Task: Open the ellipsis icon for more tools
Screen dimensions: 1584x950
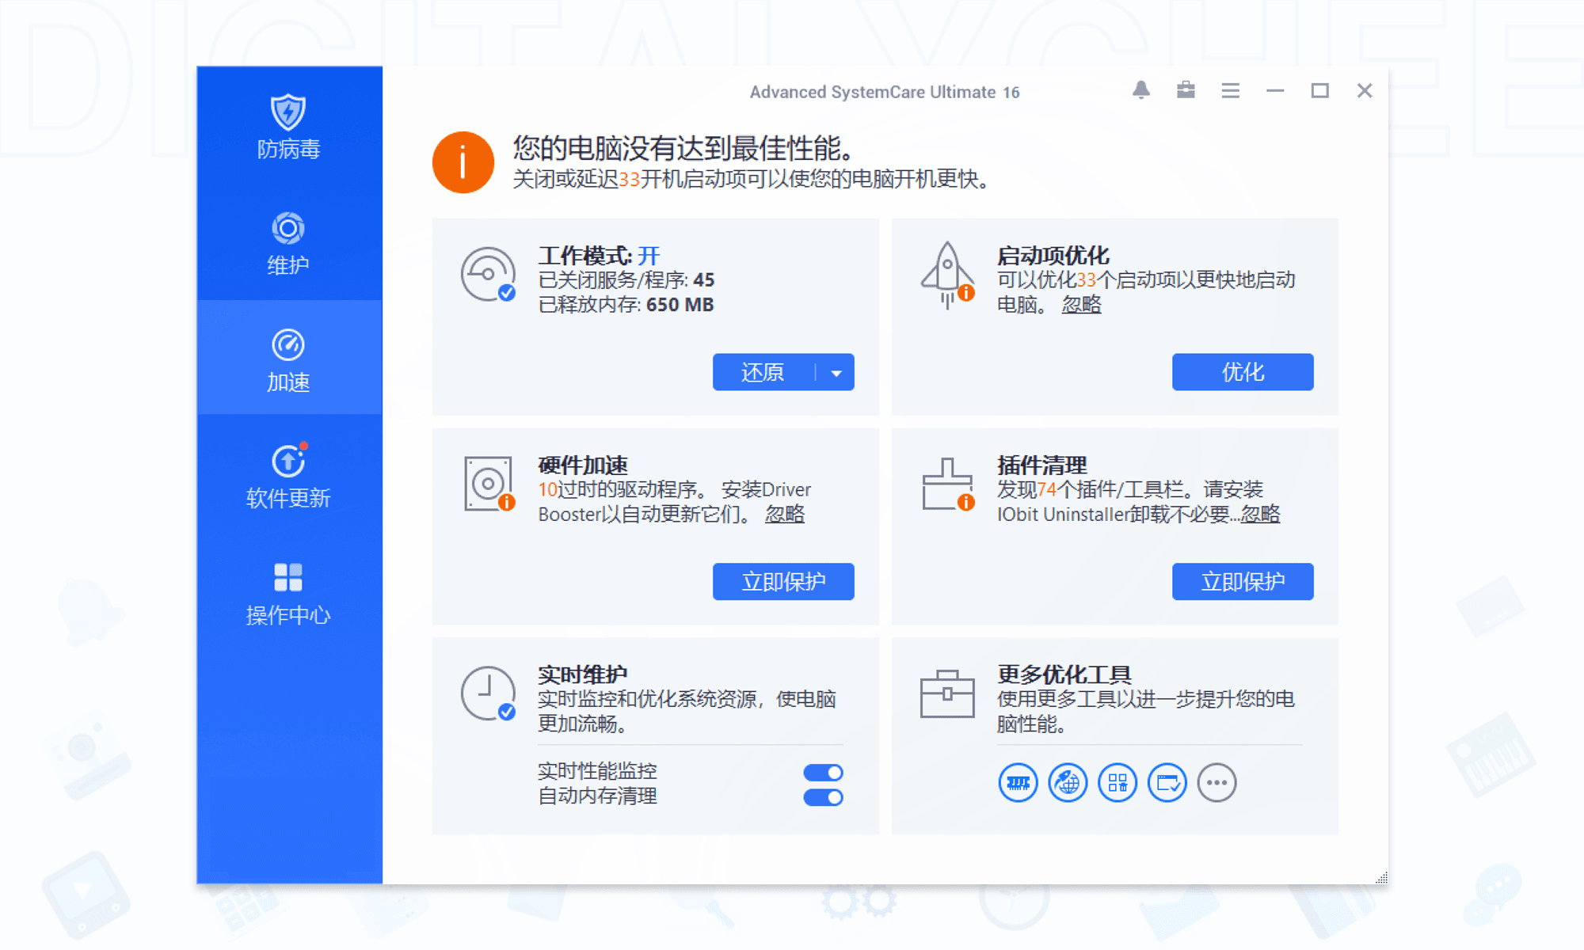Action: pyautogui.click(x=1217, y=782)
